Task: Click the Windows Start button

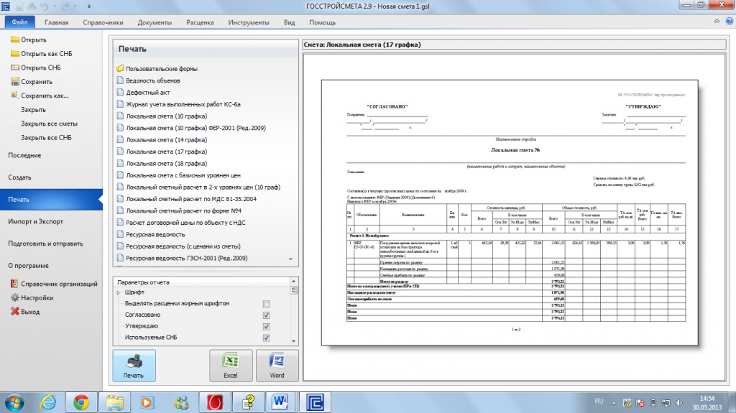Action: 14,403
